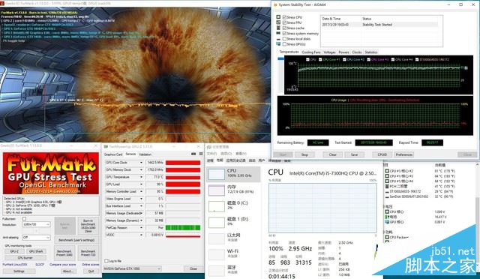Open the FurMark Online scores link
The image size is (480, 279).
pyautogui.click(x=90, y=265)
